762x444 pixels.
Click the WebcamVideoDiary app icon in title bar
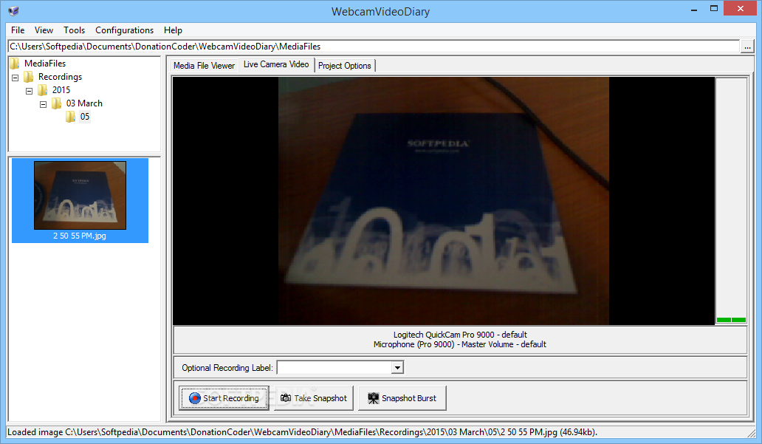(x=13, y=10)
